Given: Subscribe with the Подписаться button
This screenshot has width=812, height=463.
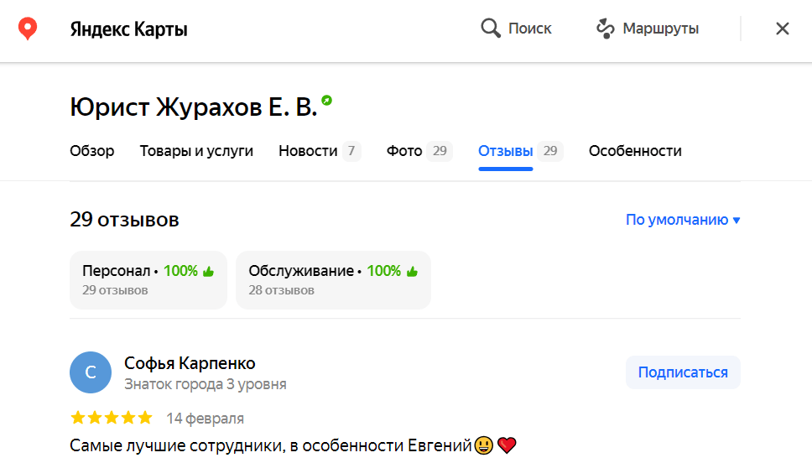Looking at the screenshot, I should [x=683, y=372].
